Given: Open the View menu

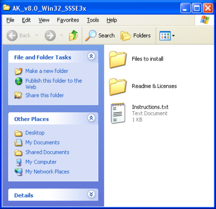Looking at the screenshot, I should (44, 20).
